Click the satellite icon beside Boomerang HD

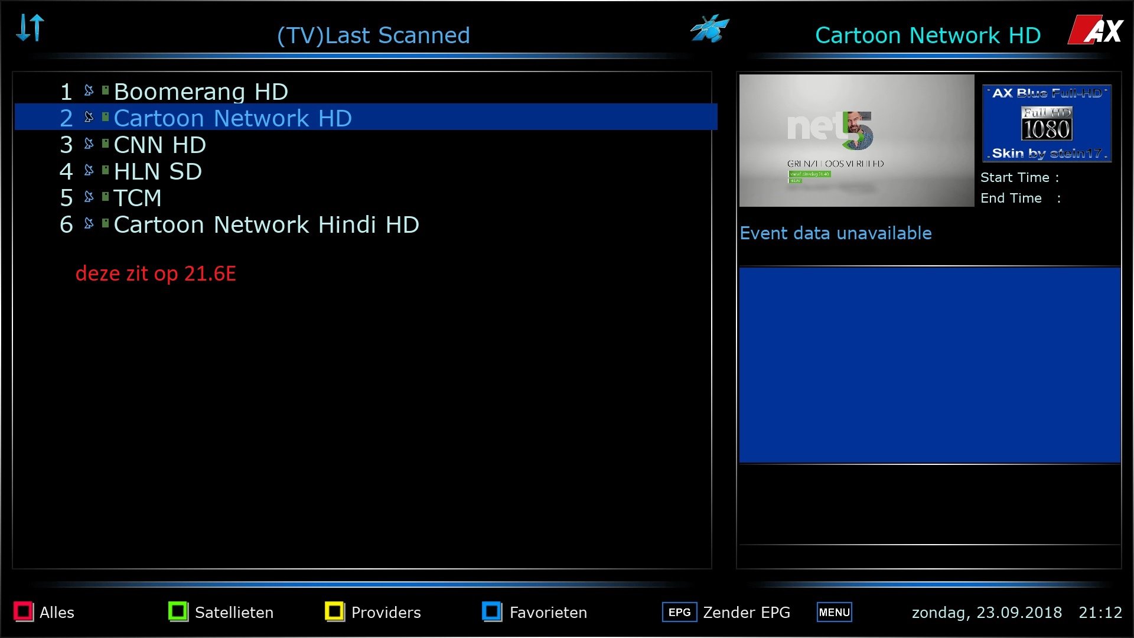89,90
